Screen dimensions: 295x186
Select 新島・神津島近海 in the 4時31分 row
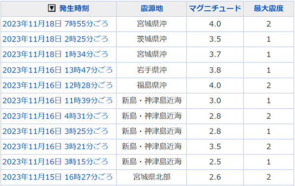[151, 116]
